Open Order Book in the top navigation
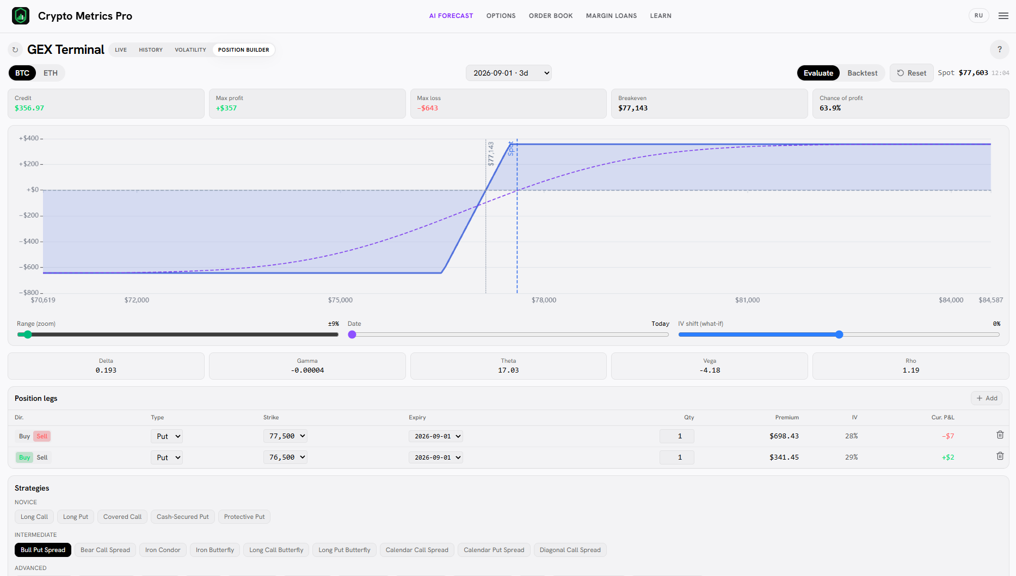The height and width of the screenshot is (576, 1016). tap(551, 16)
